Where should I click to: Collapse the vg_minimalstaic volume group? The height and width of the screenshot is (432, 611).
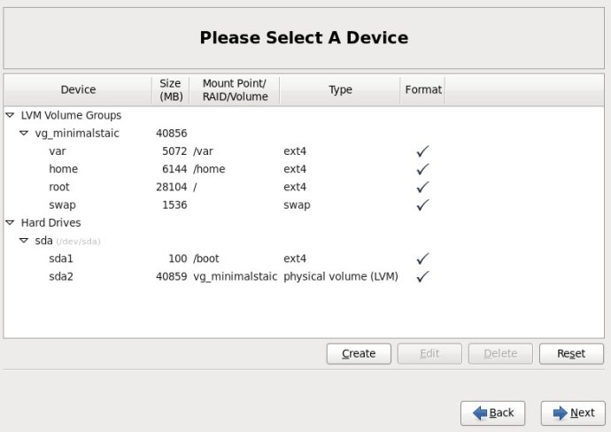(x=24, y=133)
